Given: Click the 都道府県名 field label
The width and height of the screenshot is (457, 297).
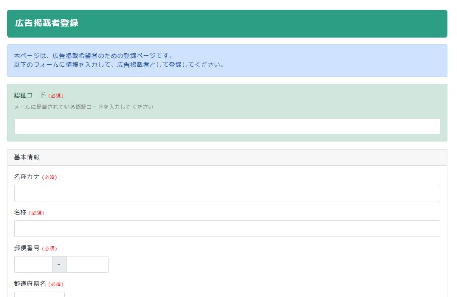Looking at the screenshot, I should point(30,284).
